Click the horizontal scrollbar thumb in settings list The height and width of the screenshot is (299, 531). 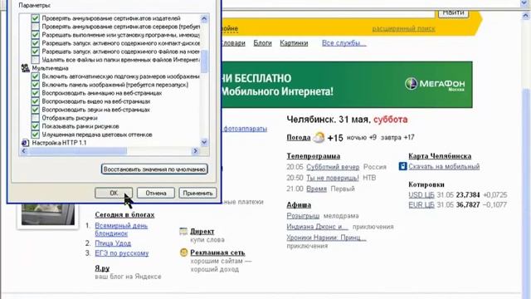click(x=77, y=151)
